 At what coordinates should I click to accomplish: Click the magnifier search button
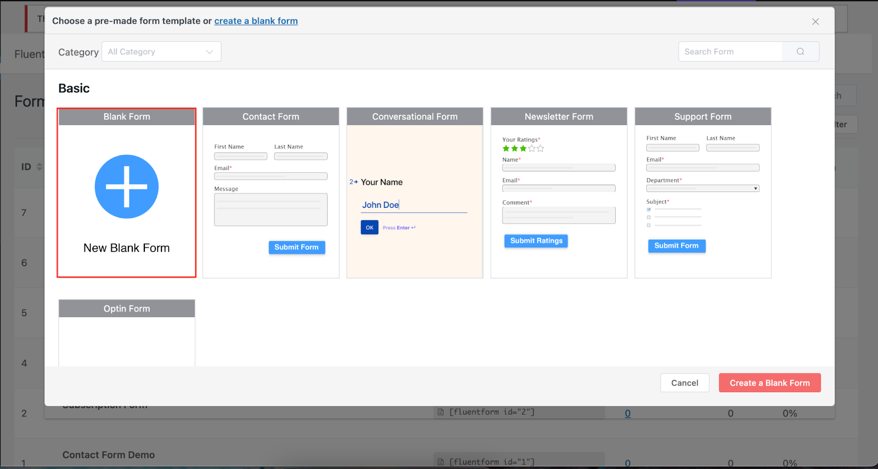pyautogui.click(x=801, y=52)
